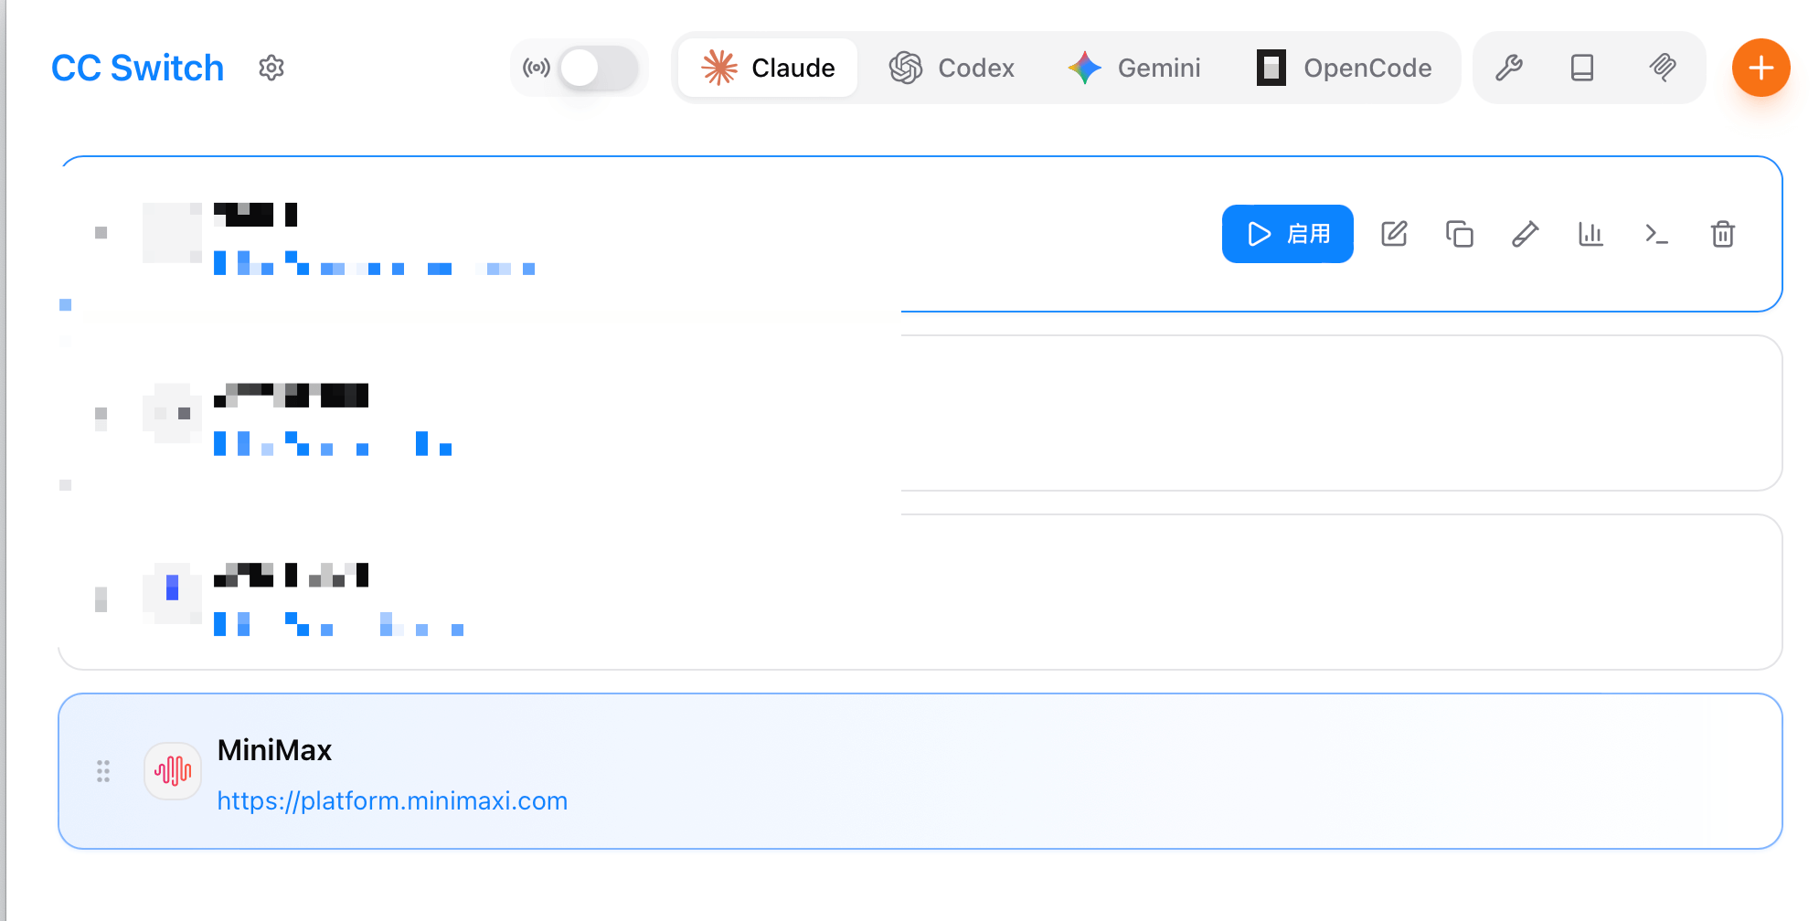
Task: Click the MiniMax drag handle dots
Action: coord(103,771)
